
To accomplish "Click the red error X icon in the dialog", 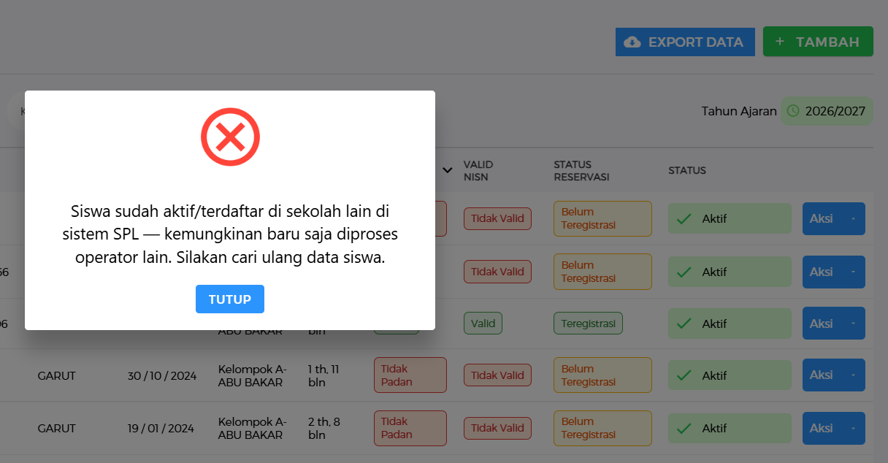I will coord(230,137).
